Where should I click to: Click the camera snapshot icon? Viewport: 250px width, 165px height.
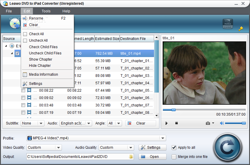pos(208,123)
